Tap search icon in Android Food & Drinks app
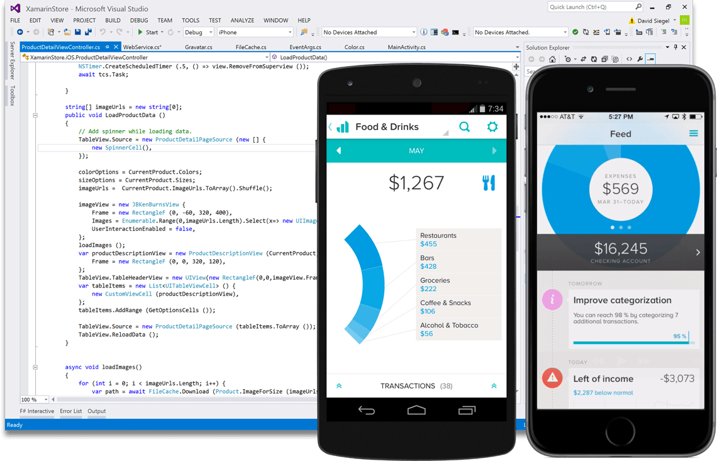The height and width of the screenshot is (461, 717). point(464,126)
